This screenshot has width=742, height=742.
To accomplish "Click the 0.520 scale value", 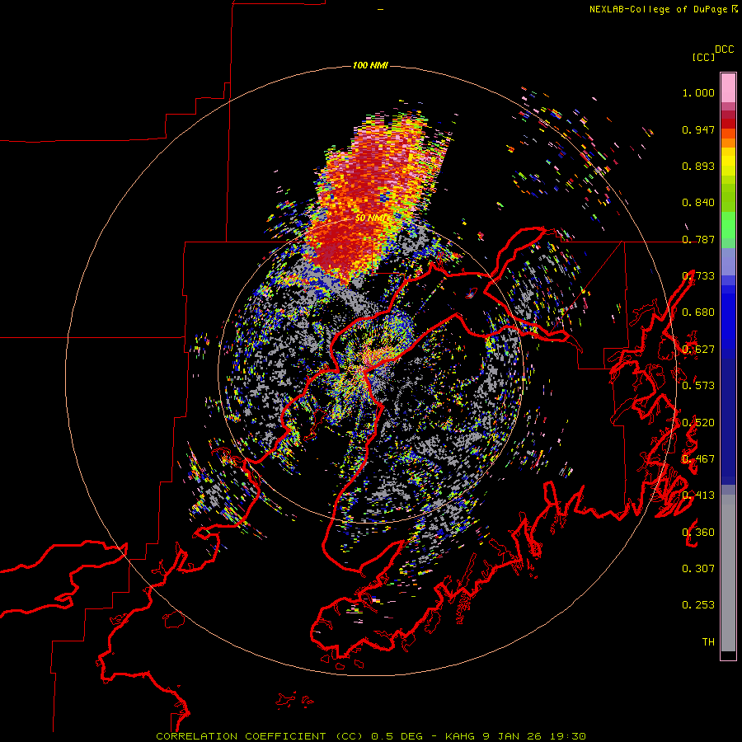I will (x=698, y=423).
